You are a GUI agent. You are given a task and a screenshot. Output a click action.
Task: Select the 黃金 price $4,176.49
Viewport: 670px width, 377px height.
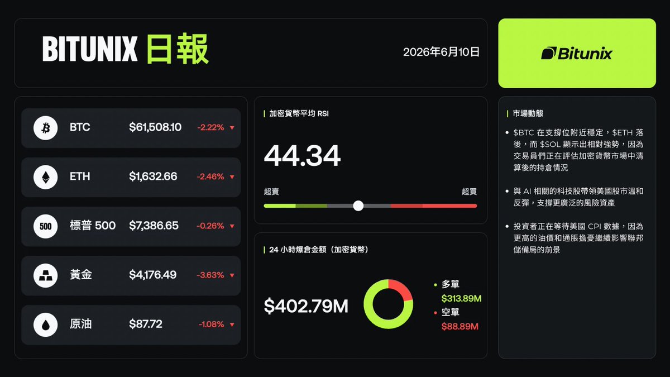click(x=153, y=275)
